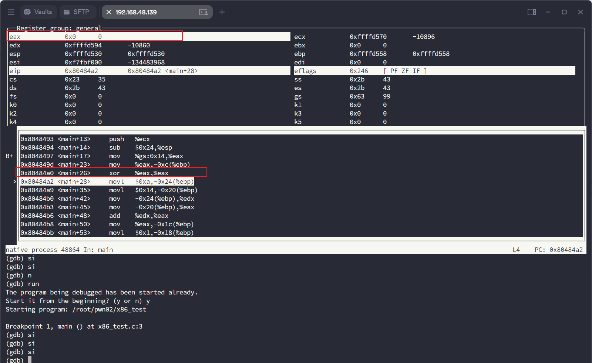The width and height of the screenshot is (592, 363).
Task: Click the 'Breakpoint 1, main ()' output line
Action: 74,326
